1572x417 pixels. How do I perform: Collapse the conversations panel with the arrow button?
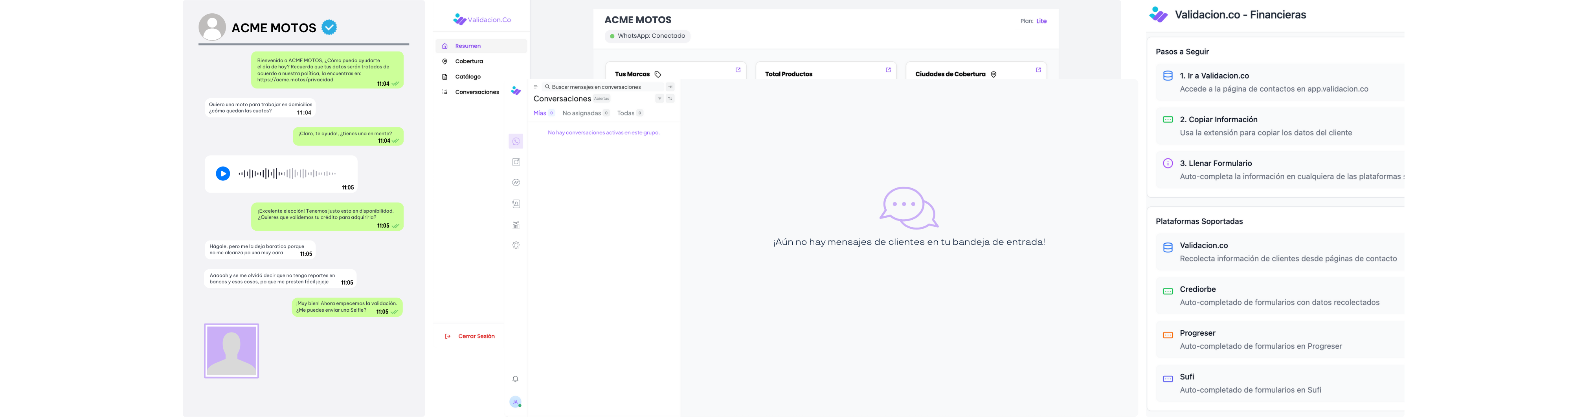tap(670, 87)
